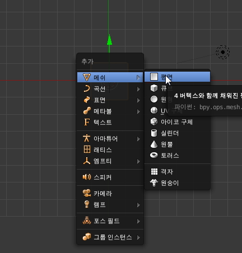The width and height of the screenshot is (242, 253).
Task: Open the 메타볼 (Metaball) submenu arrow
Action: pyautogui.click(x=138, y=111)
